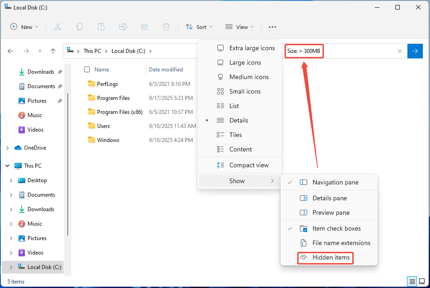Choose Compact view from menu
The image size is (430, 288).
coord(248,165)
